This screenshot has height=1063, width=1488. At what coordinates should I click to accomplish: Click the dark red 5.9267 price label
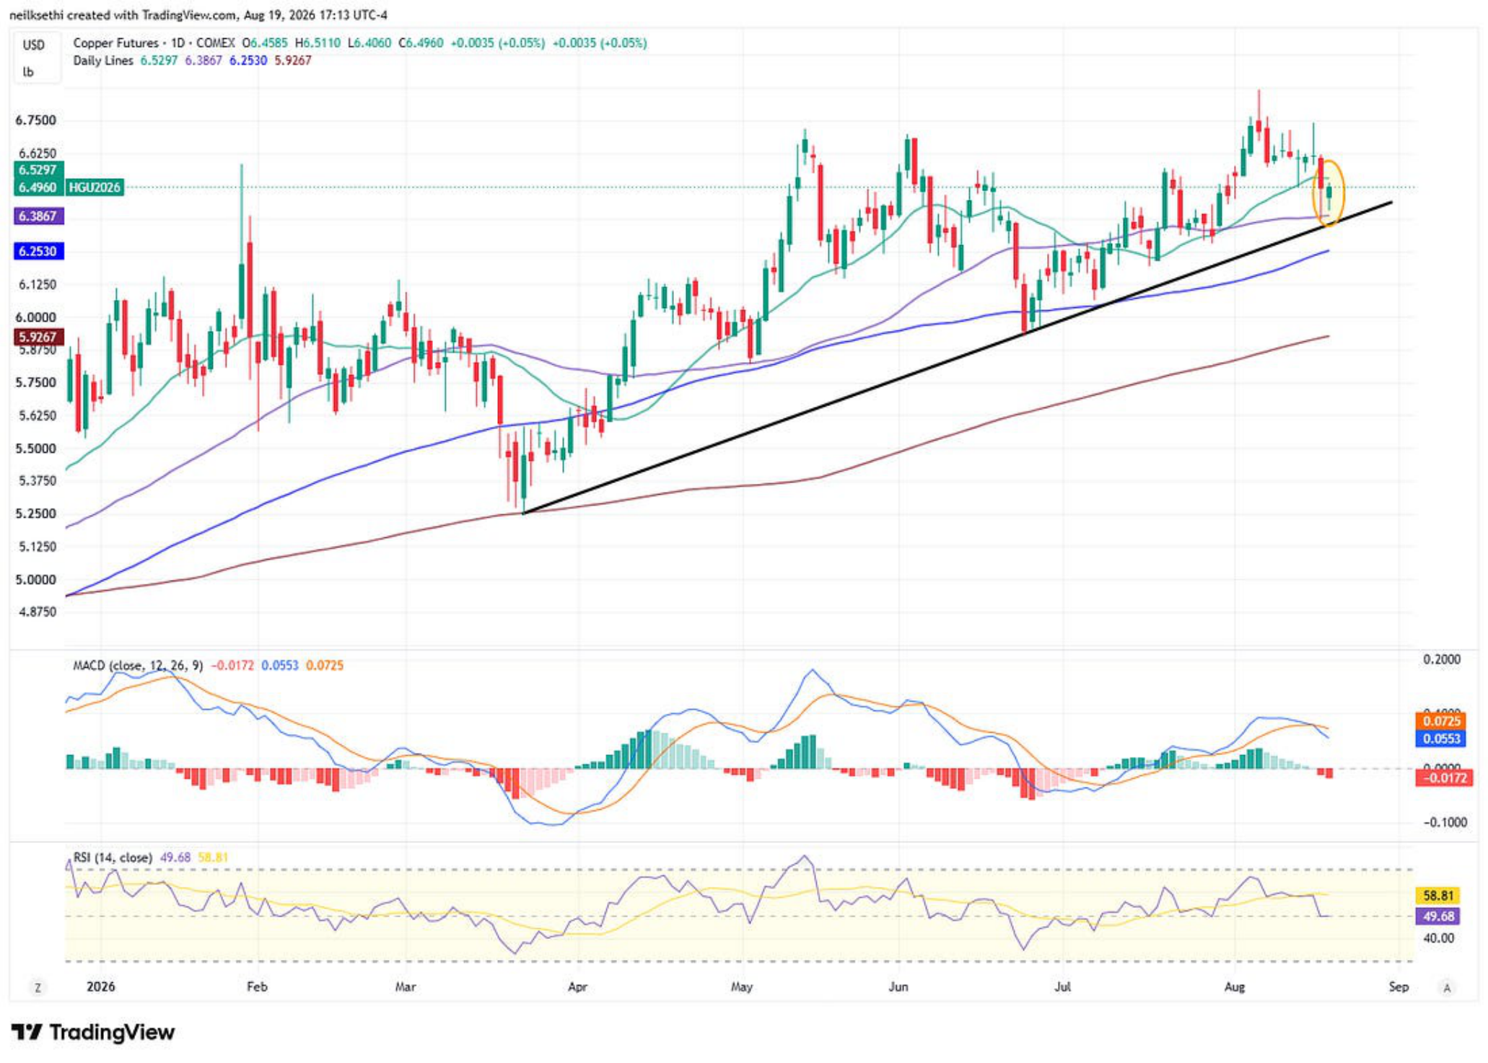(38, 337)
